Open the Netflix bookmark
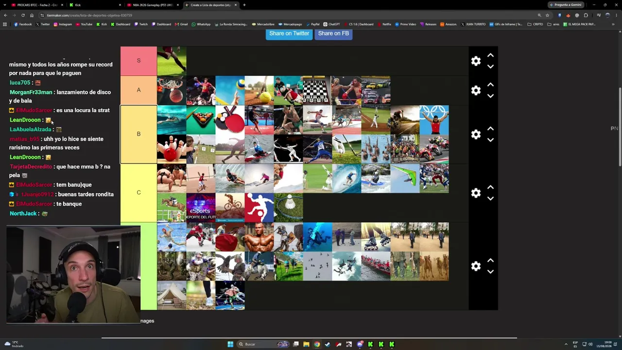Image resolution: width=622 pixels, height=350 pixels. 384,24
